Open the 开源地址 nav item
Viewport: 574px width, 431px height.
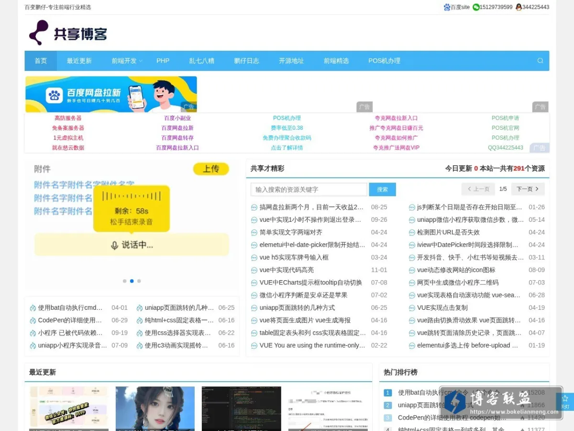click(x=291, y=61)
